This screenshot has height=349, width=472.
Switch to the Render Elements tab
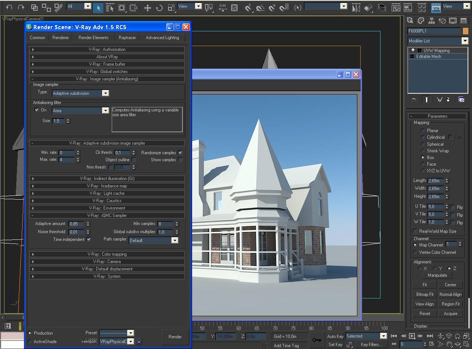point(94,38)
